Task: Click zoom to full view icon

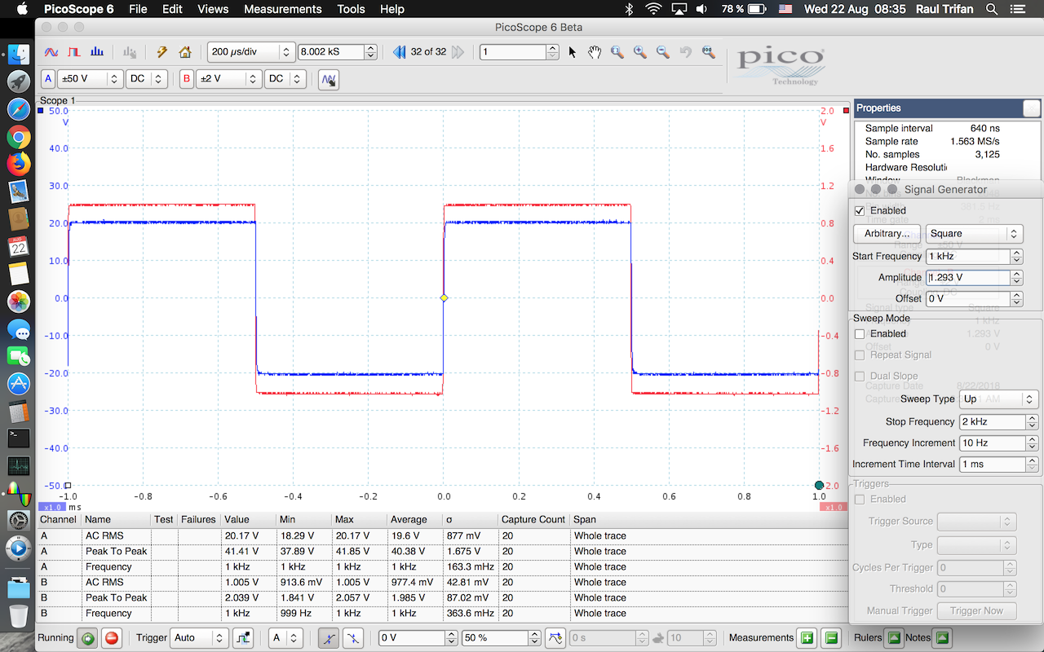Action: coord(708,52)
